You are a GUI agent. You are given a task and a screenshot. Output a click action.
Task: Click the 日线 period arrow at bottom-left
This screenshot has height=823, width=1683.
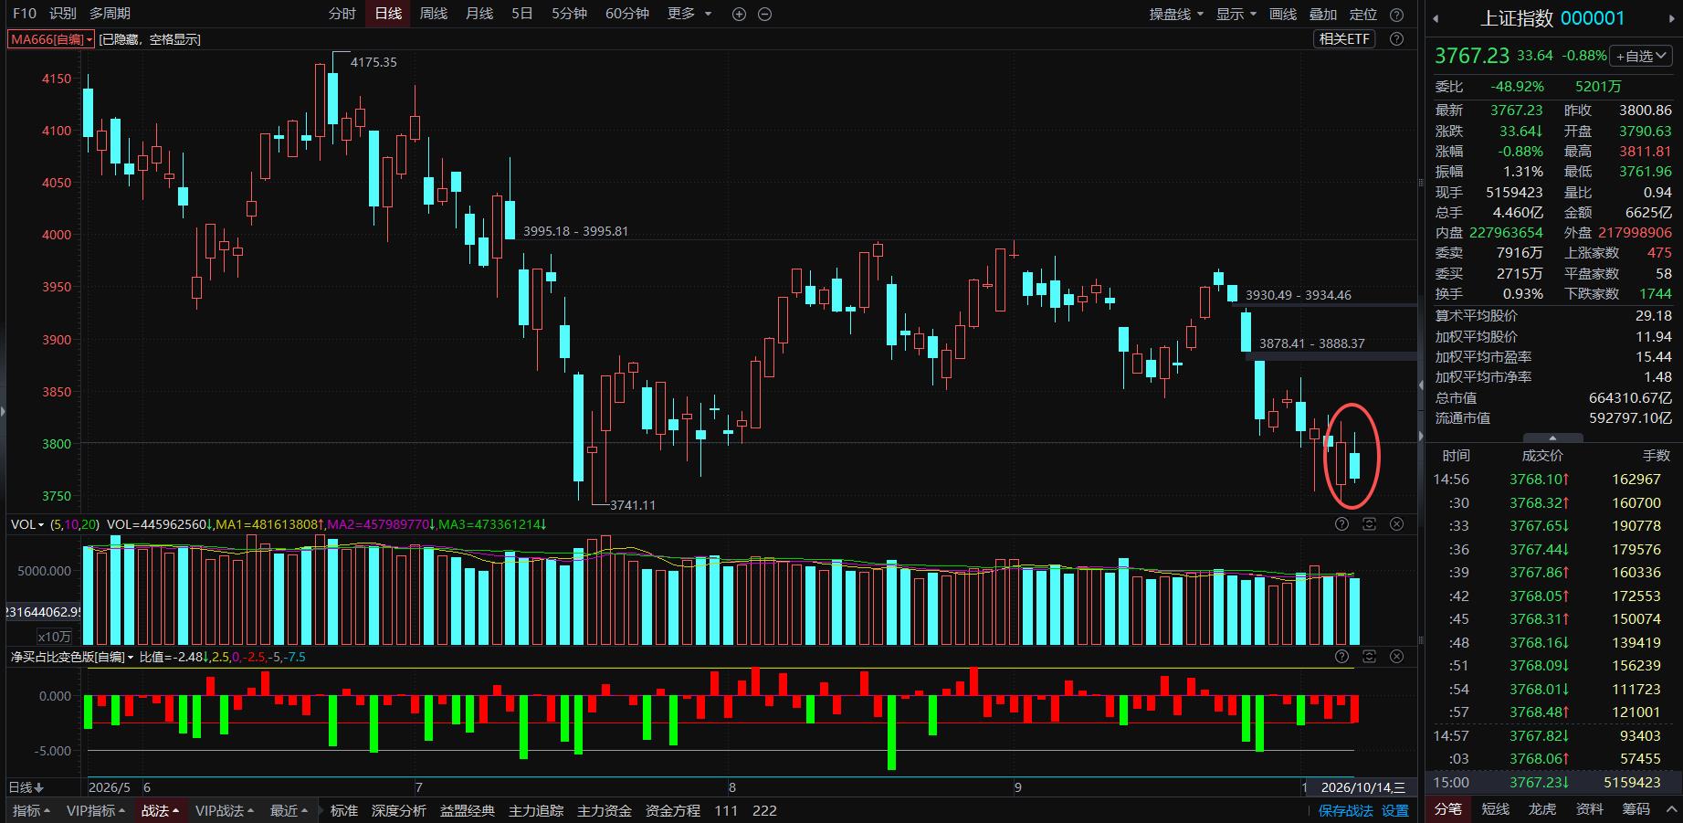pyautogui.click(x=39, y=787)
